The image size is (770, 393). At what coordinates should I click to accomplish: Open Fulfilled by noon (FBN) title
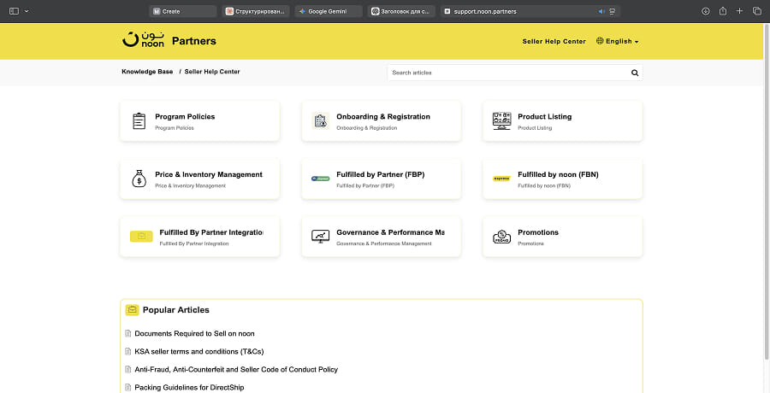coord(559,174)
